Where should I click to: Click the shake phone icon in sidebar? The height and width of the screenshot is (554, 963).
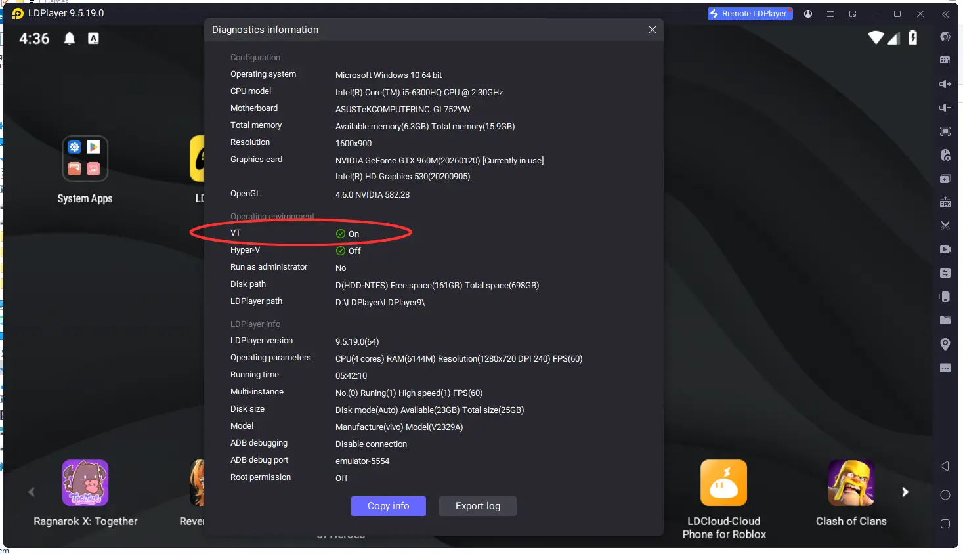(945, 297)
